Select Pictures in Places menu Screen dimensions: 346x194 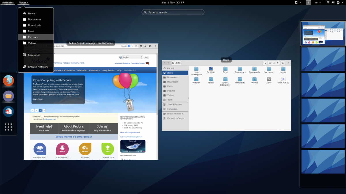36,37
